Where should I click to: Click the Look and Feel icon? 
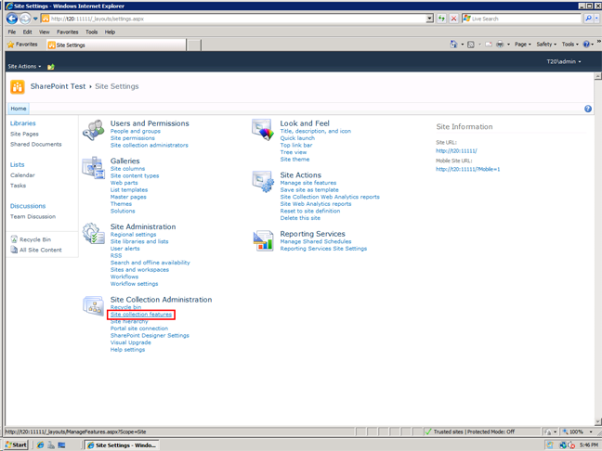tap(263, 130)
